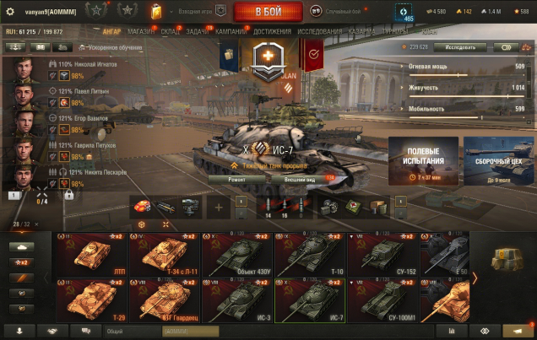The width and height of the screenshot is (537, 340).
Task: Click the Мобильность stat bar
Action: (467, 117)
